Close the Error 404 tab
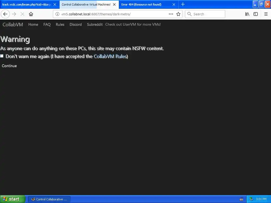The height and width of the screenshot is (203, 271). 174,4
